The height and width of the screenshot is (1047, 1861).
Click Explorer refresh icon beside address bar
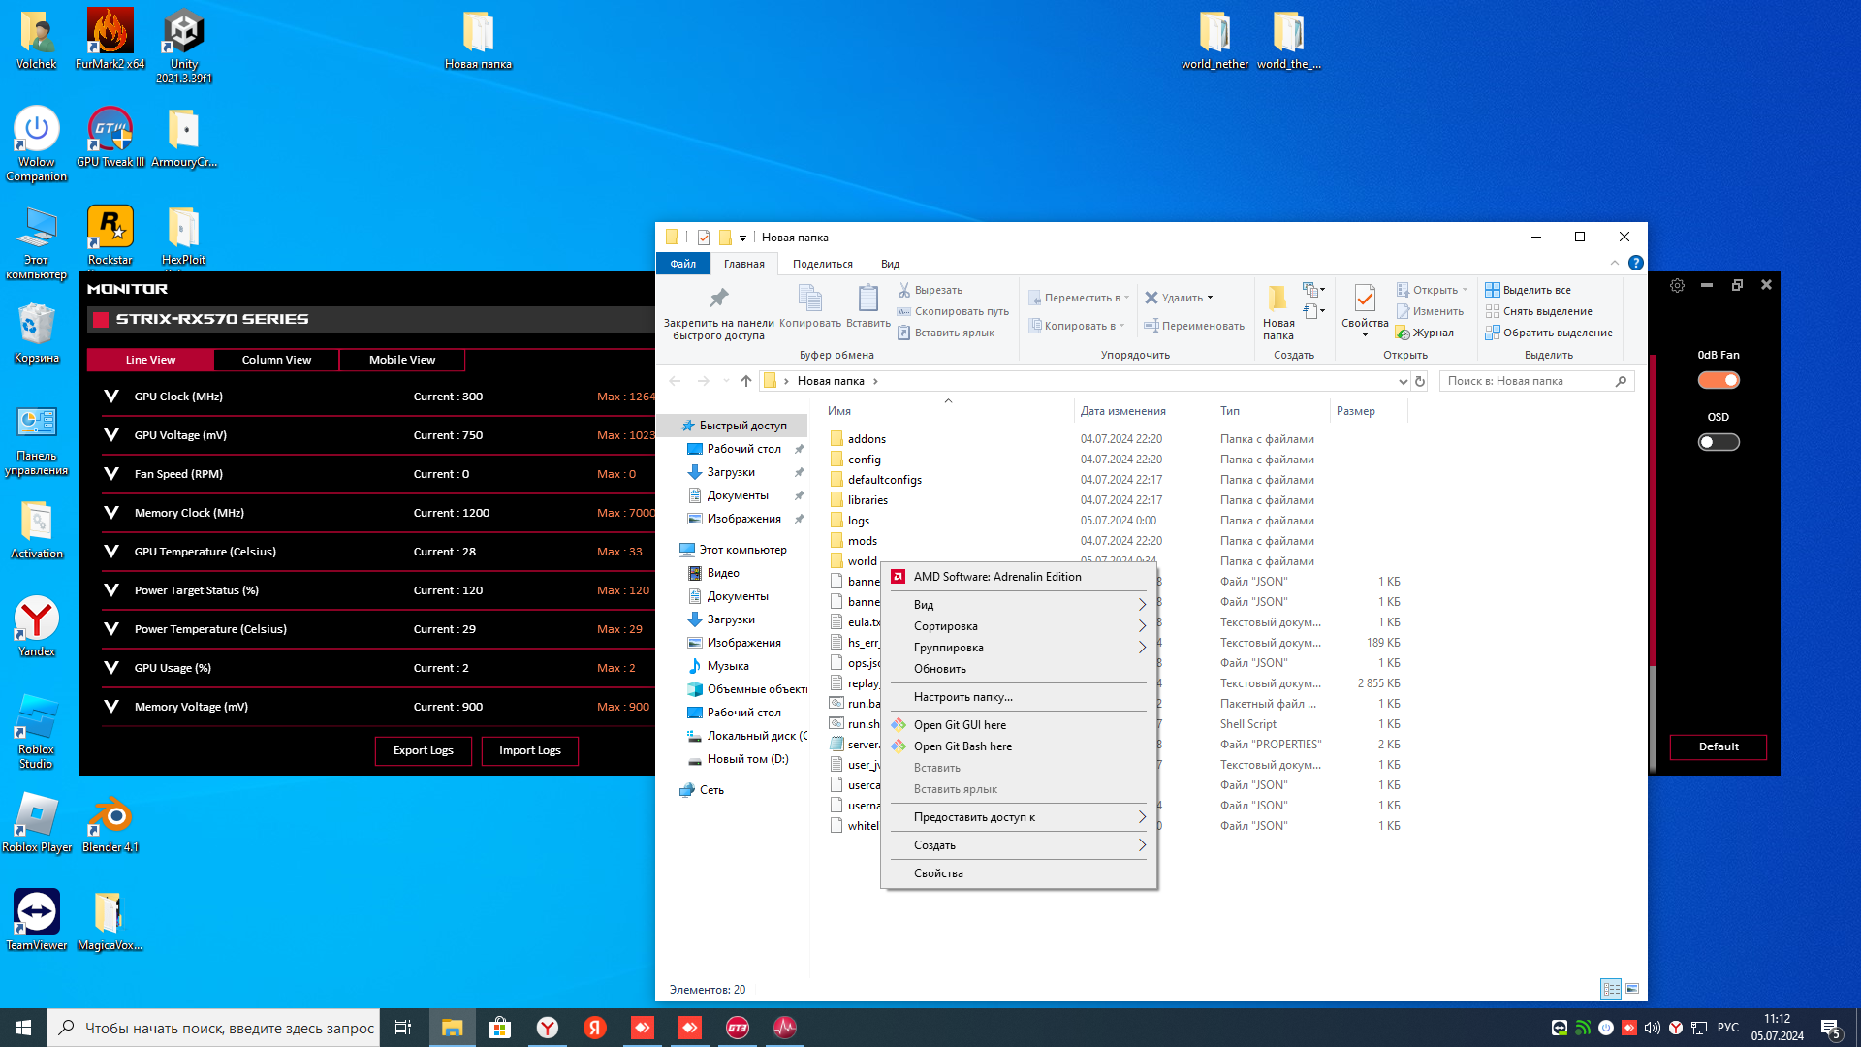pos(1420,381)
